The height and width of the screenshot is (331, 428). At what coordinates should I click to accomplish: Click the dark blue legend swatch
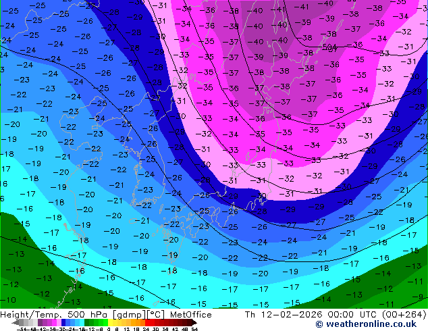pyautogui.click(x=63, y=322)
